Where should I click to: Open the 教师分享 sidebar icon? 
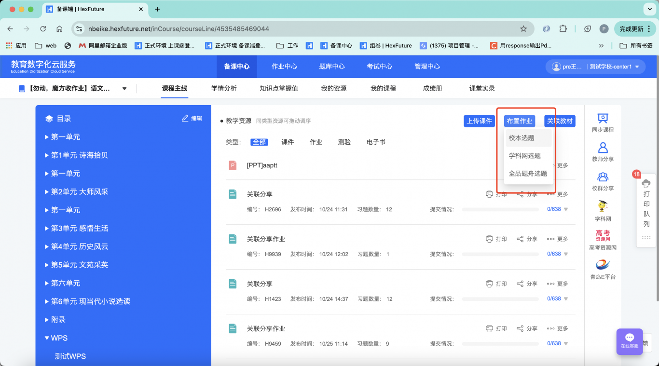(x=603, y=152)
